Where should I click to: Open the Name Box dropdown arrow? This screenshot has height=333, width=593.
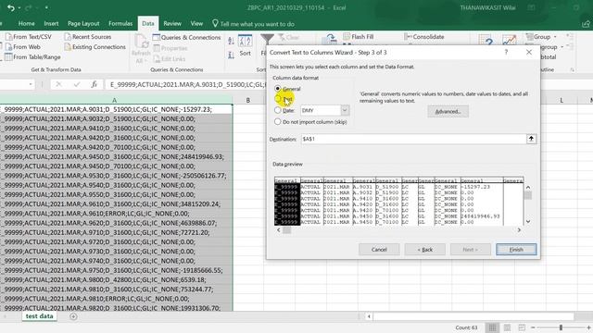[x=31, y=84]
